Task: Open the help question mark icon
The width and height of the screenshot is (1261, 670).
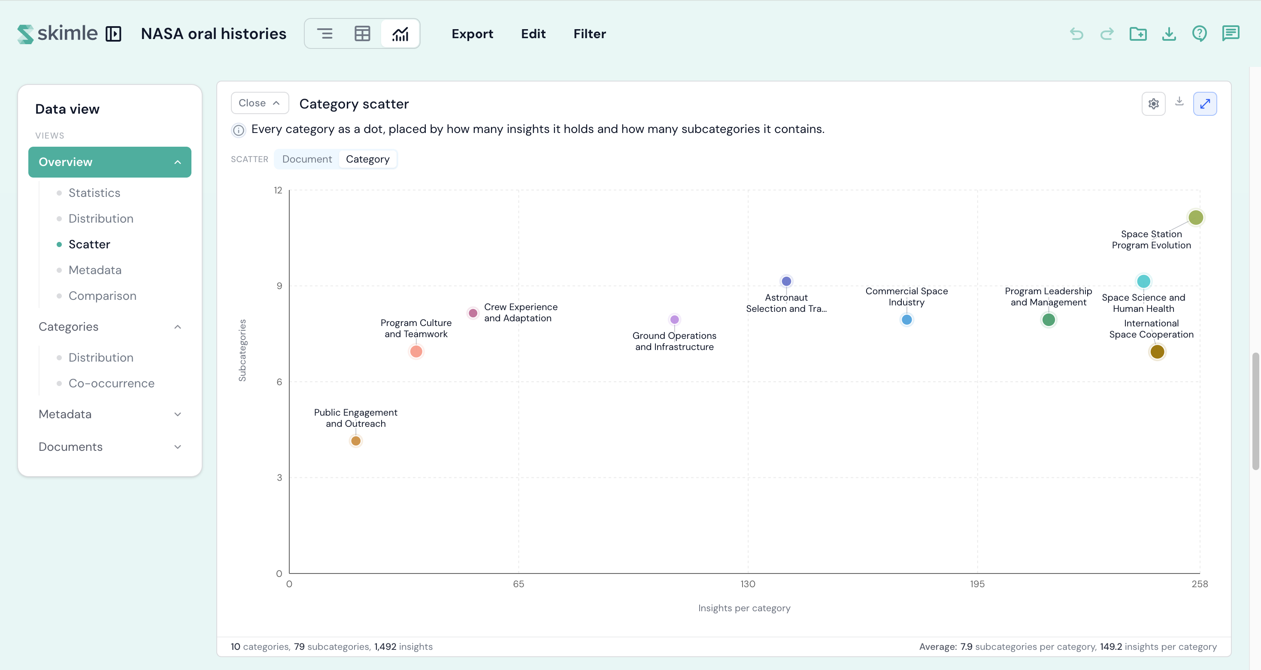Action: tap(1199, 34)
